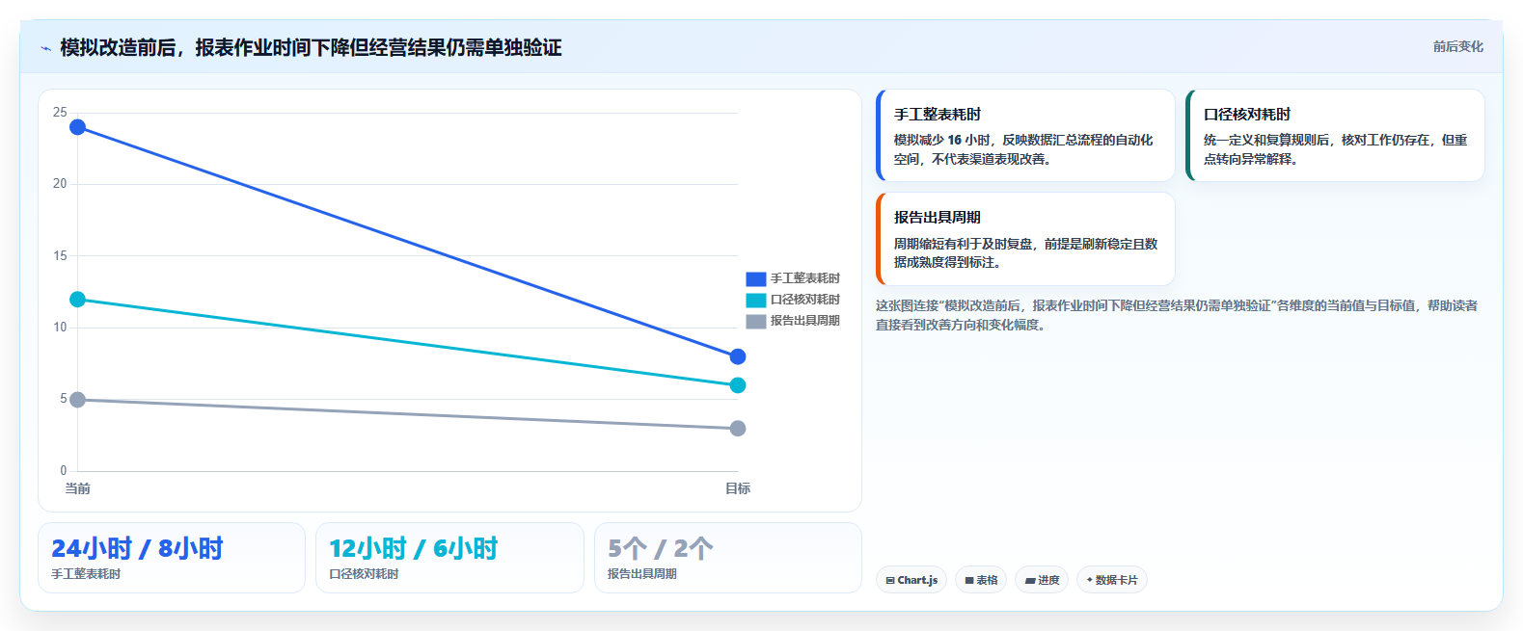Image resolution: width=1523 pixels, height=631 pixels.
Task: Click the blue data point at 24 on 当前
Action: pos(78,127)
